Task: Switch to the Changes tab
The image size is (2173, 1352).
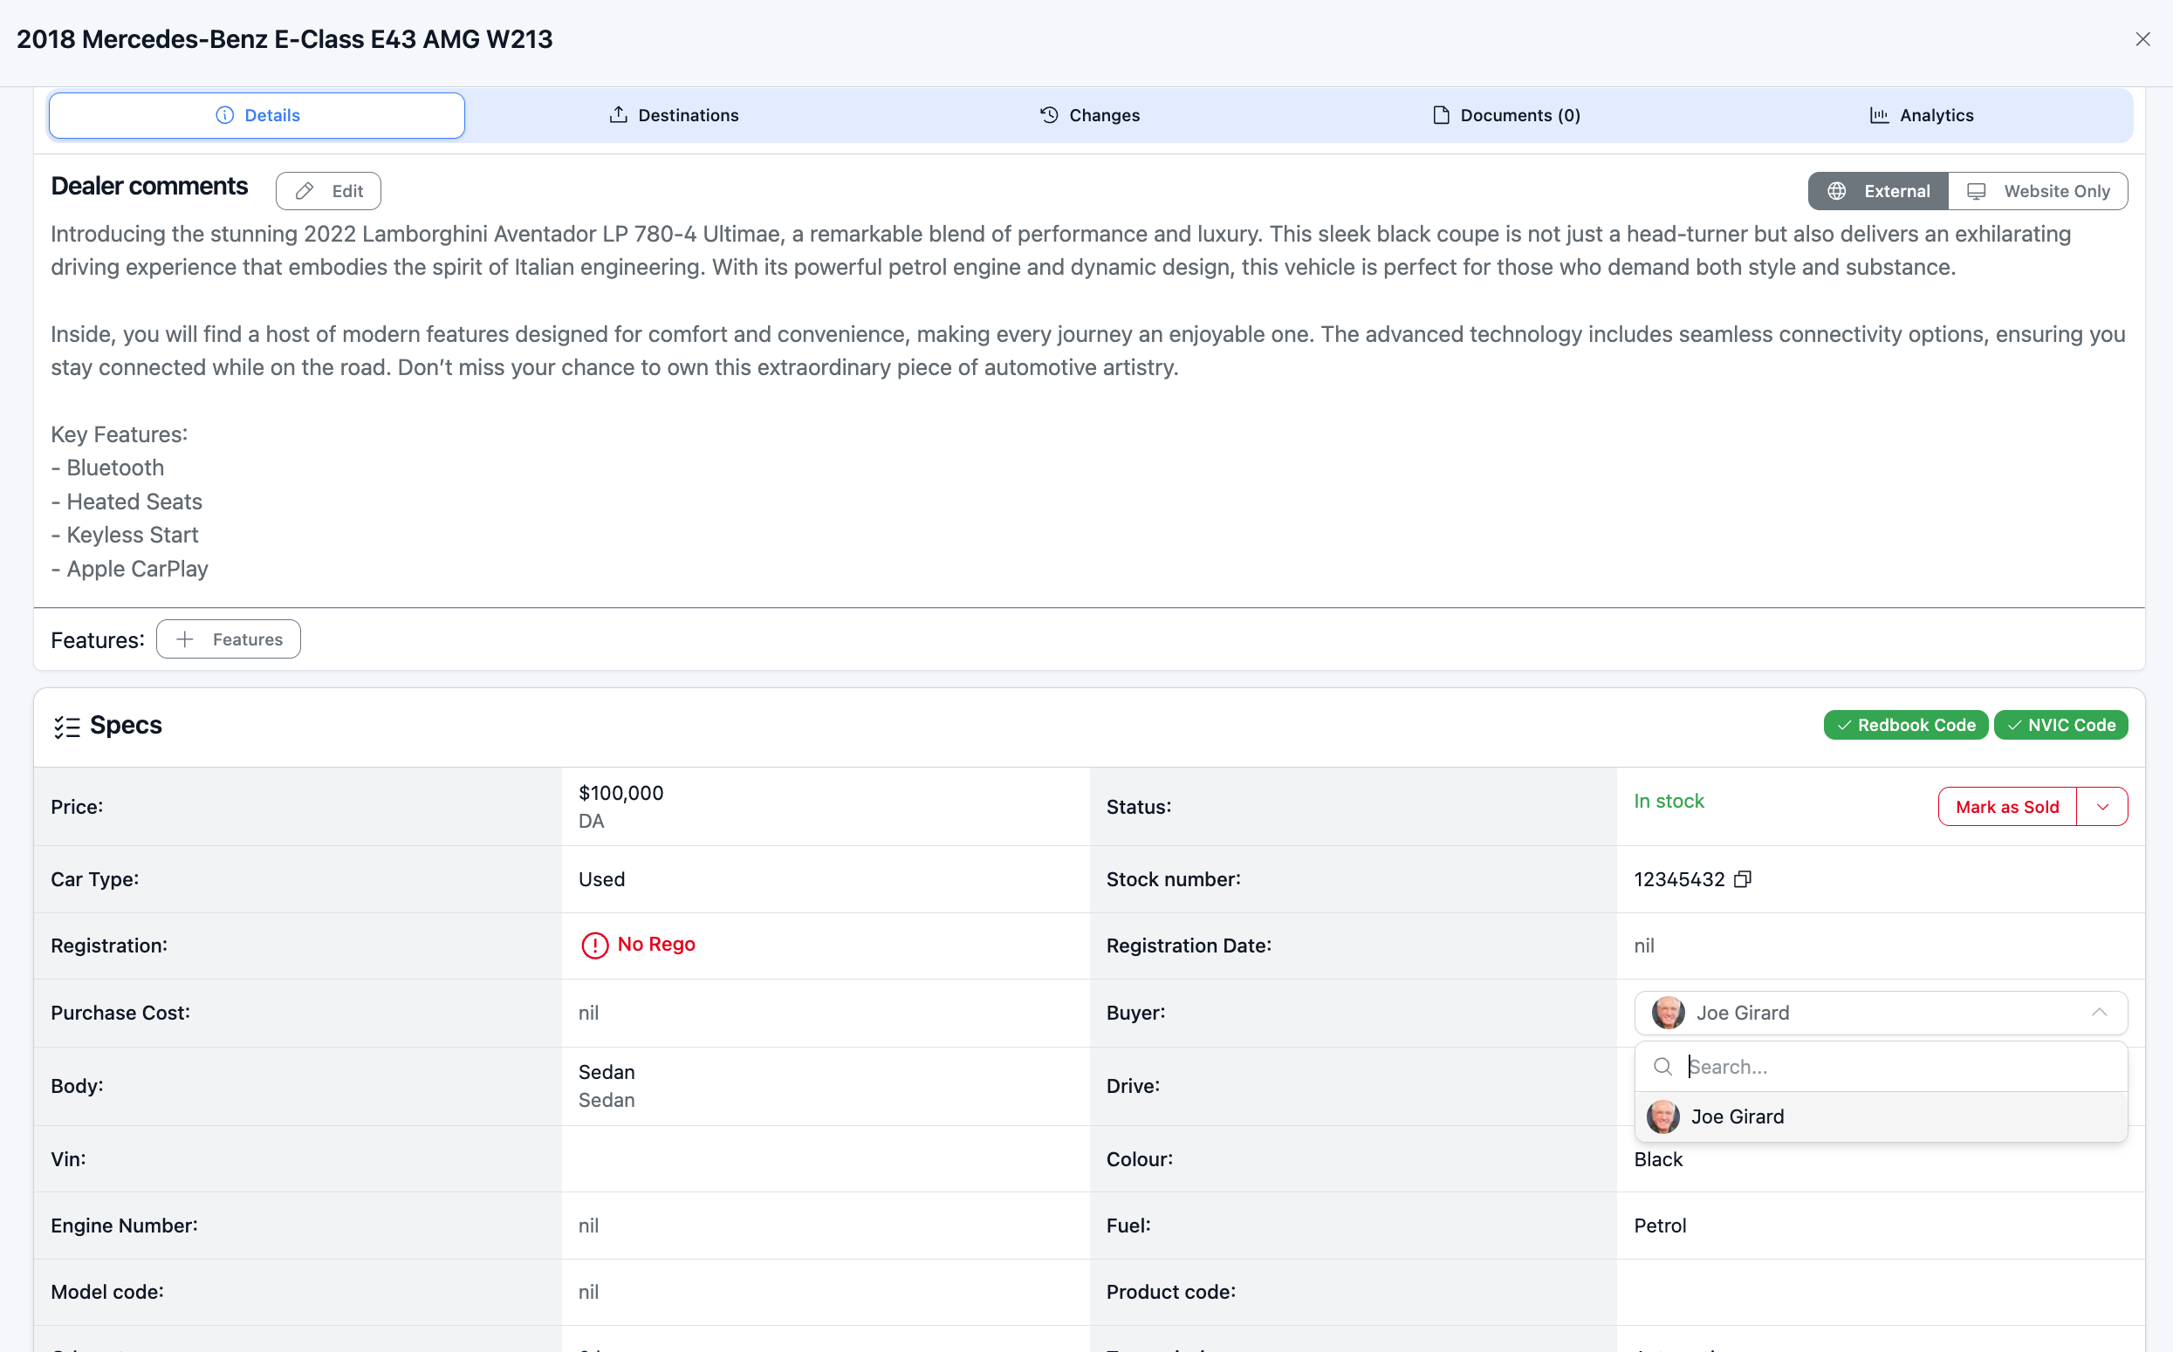Action: (1090, 115)
